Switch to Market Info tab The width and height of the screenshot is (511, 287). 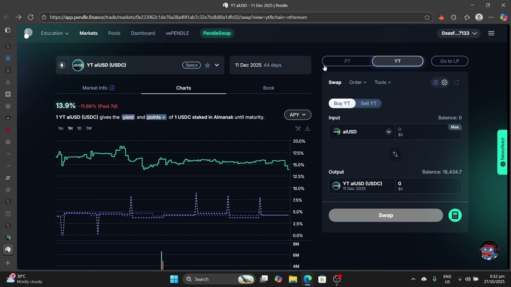point(99,88)
